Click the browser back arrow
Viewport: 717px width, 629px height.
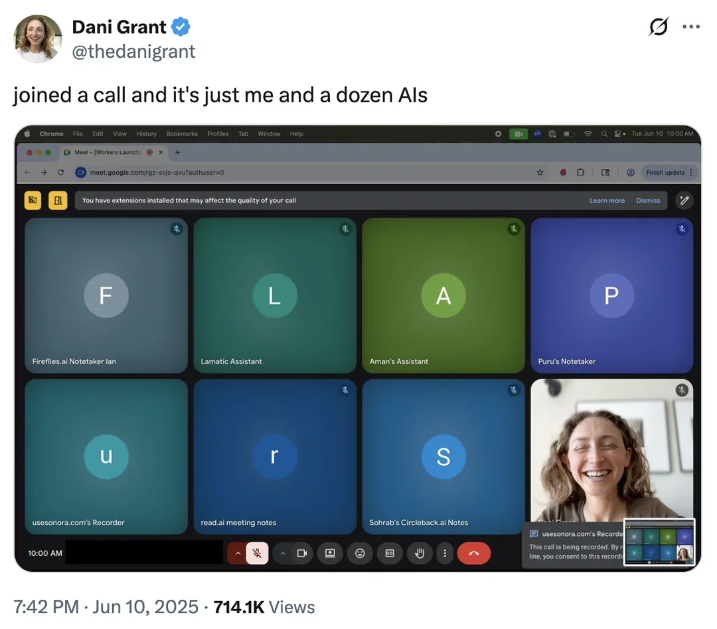pos(27,173)
